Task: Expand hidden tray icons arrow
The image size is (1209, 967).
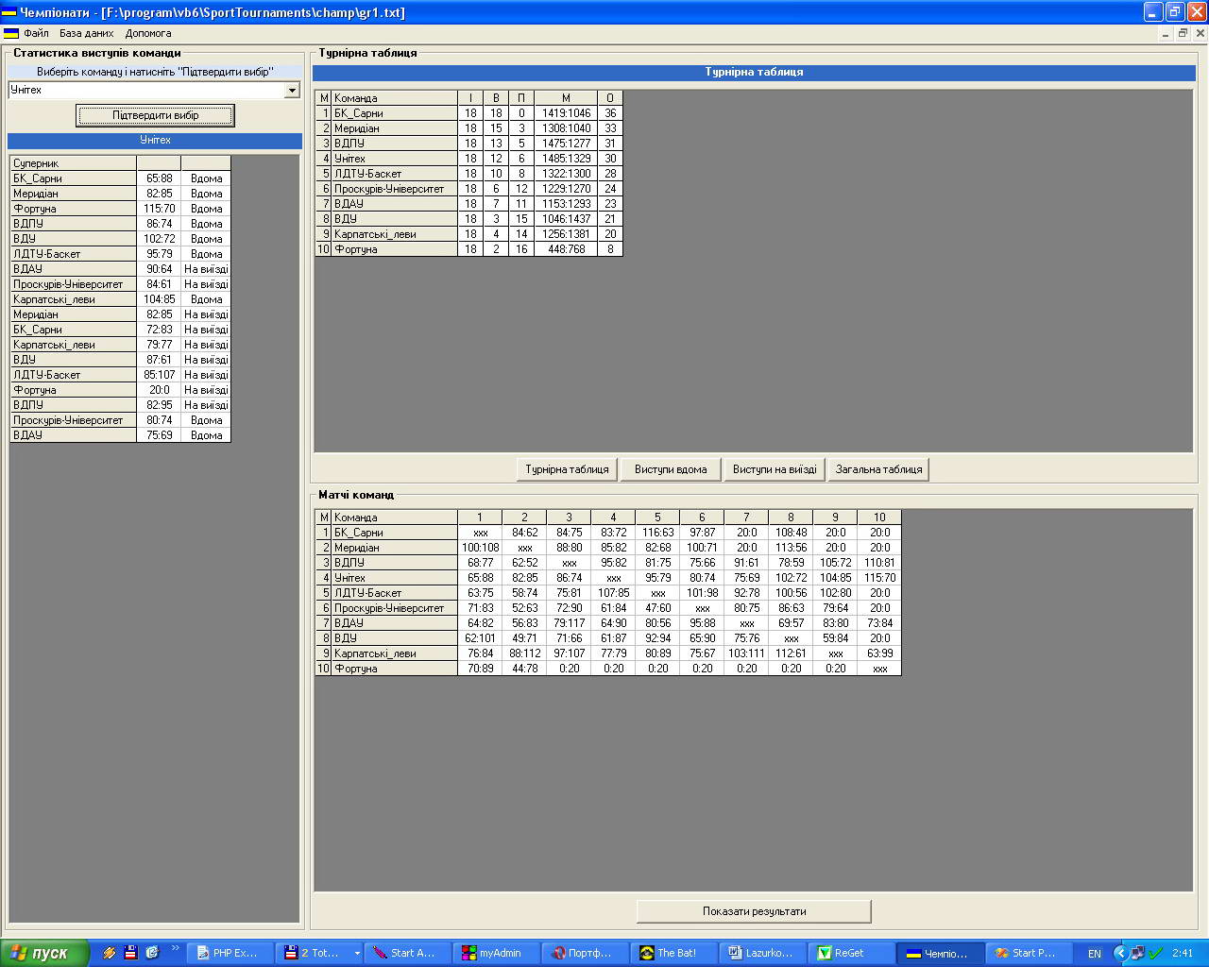Action: click(1120, 953)
